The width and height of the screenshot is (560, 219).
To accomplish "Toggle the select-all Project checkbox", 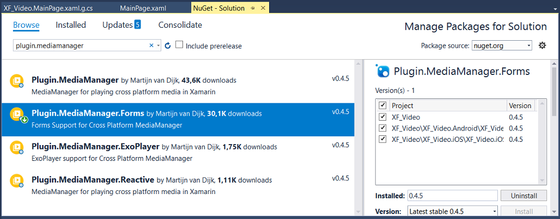I will tap(382, 105).
